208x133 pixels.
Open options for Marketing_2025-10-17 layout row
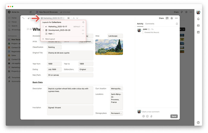(83, 26)
